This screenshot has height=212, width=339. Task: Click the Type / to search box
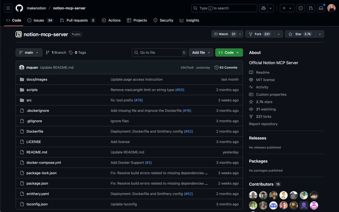tap(224, 8)
